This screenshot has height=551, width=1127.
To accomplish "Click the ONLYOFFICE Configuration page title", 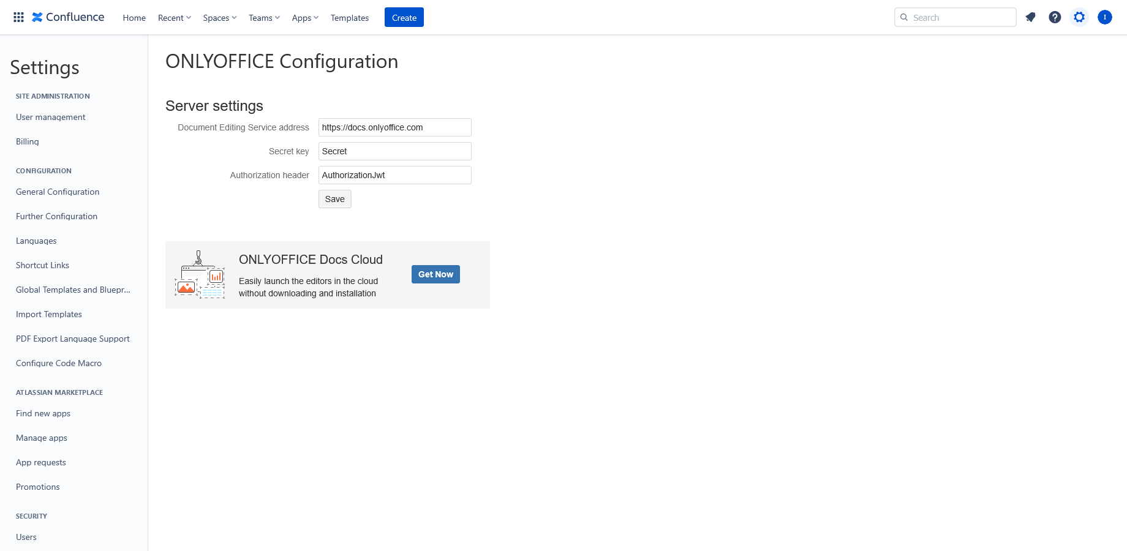I will (282, 61).
